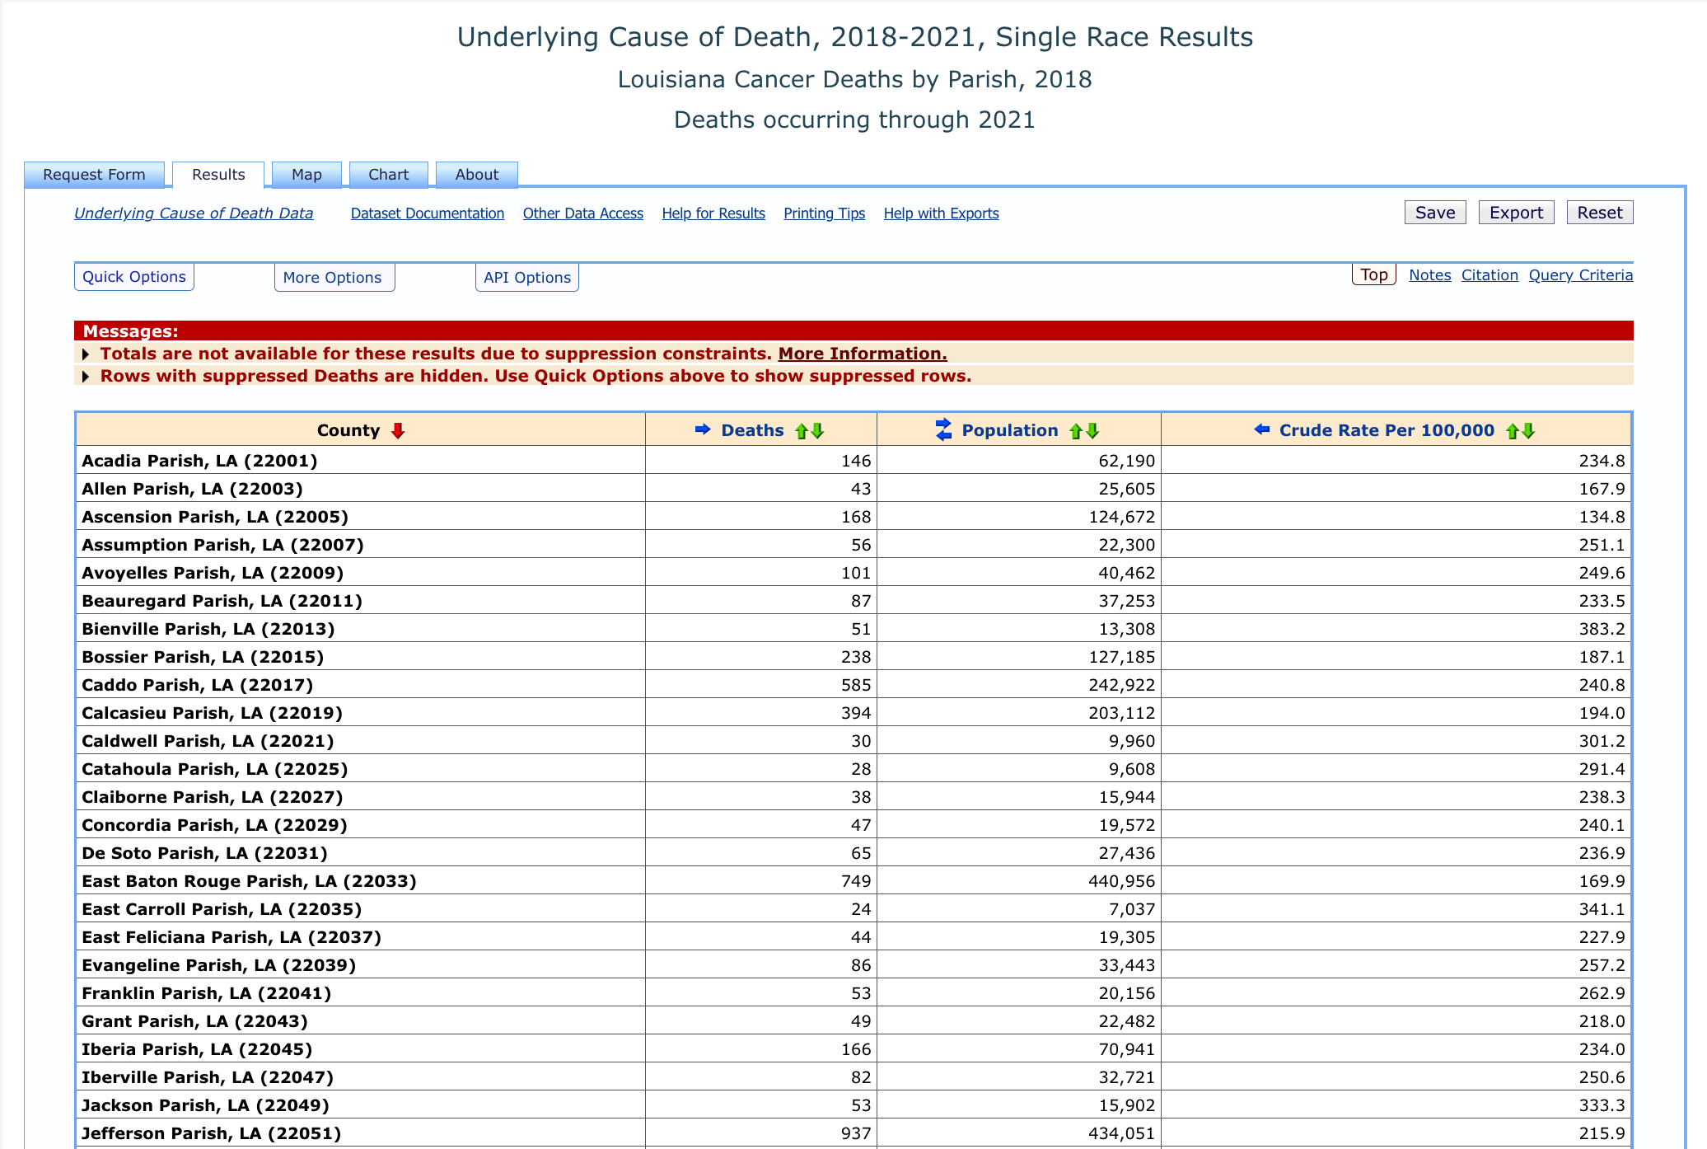Click the Population column header text
The width and height of the screenshot is (1707, 1149).
coord(1010,430)
